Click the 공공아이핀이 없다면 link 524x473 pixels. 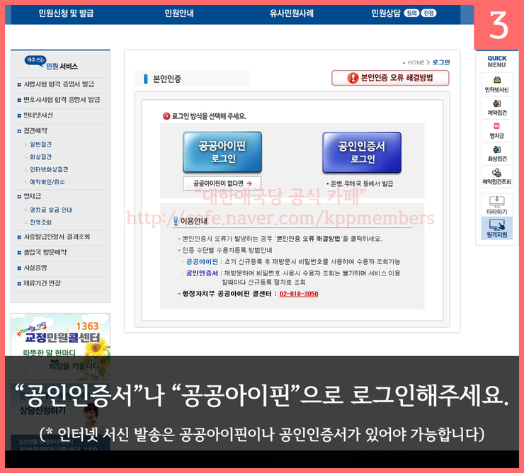pyautogui.click(x=222, y=183)
